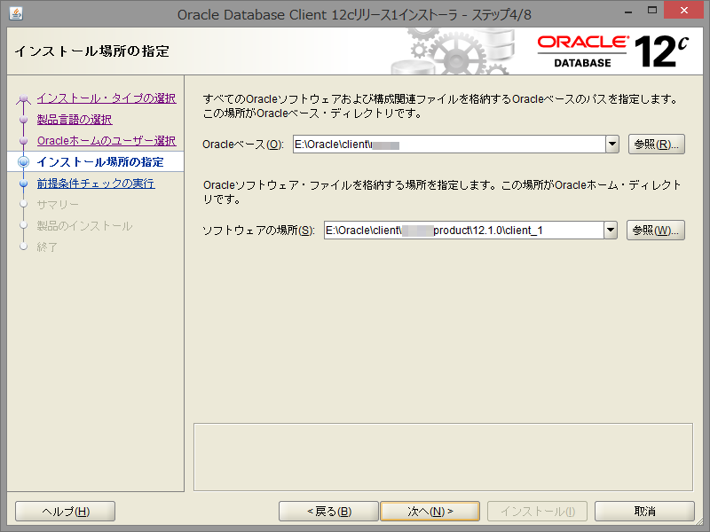Viewport: 710px width, 532px height.
Task: Click the 前提条件チェックの実行 step bullet
Action: point(24,184)
